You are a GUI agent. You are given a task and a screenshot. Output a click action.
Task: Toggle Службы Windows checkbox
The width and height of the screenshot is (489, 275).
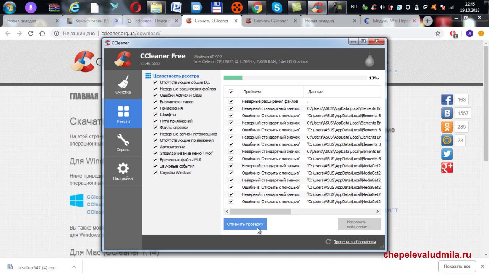tap(155, 173)
